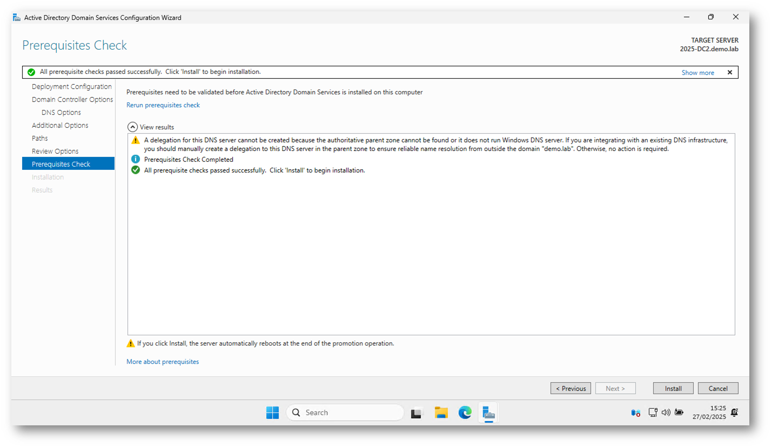
Task: Select the highlighted Prerequisites Check step
Action: coord(68,164)
